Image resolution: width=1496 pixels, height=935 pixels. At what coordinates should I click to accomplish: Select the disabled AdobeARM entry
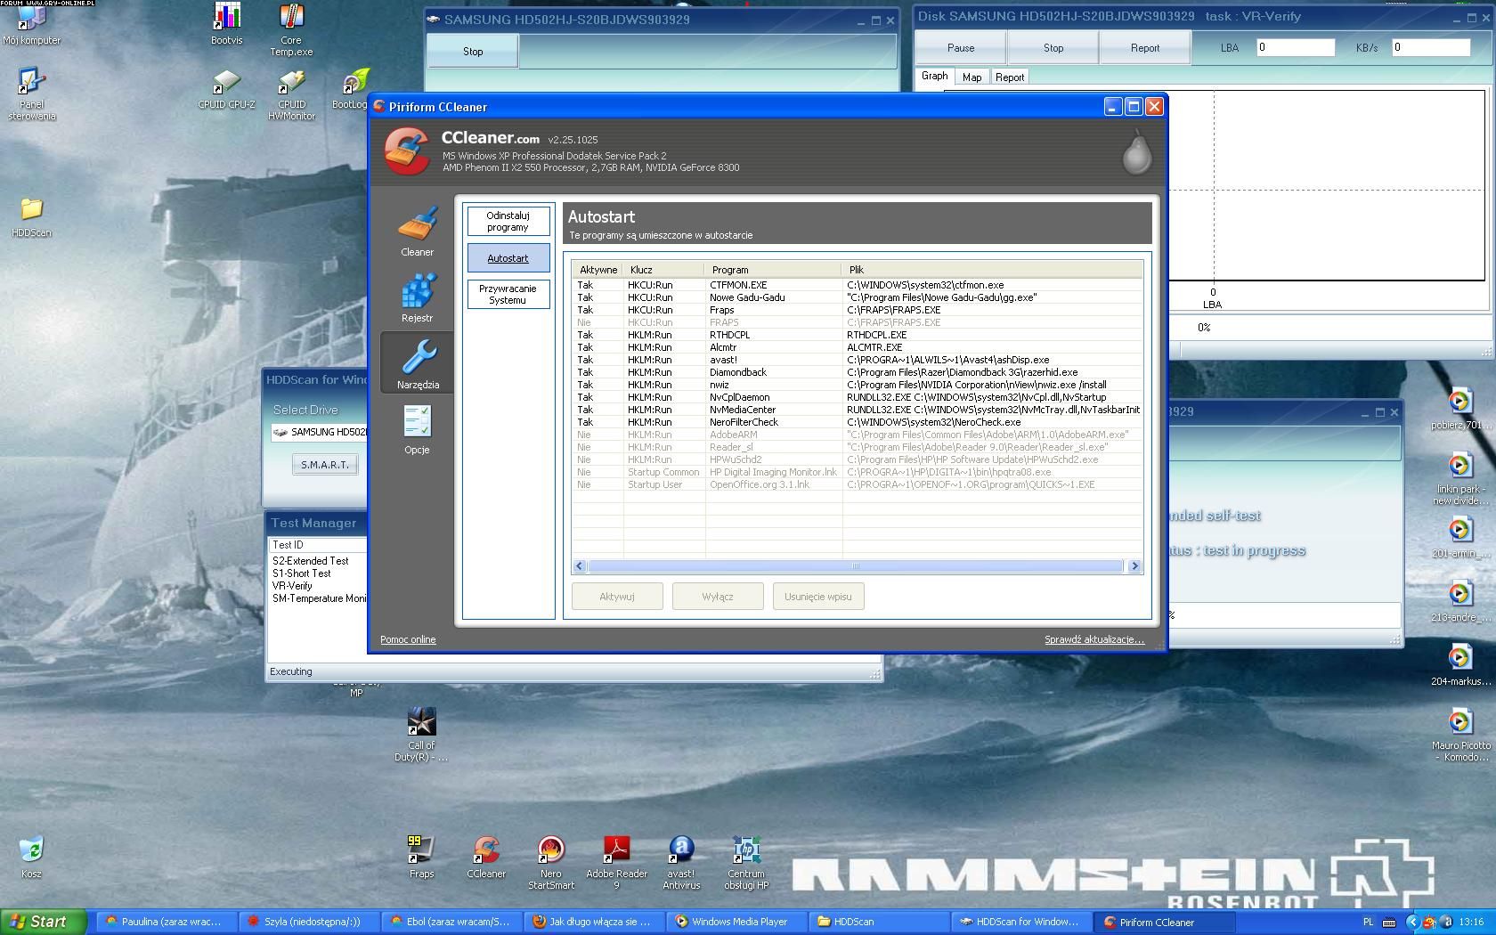point(858,435)
